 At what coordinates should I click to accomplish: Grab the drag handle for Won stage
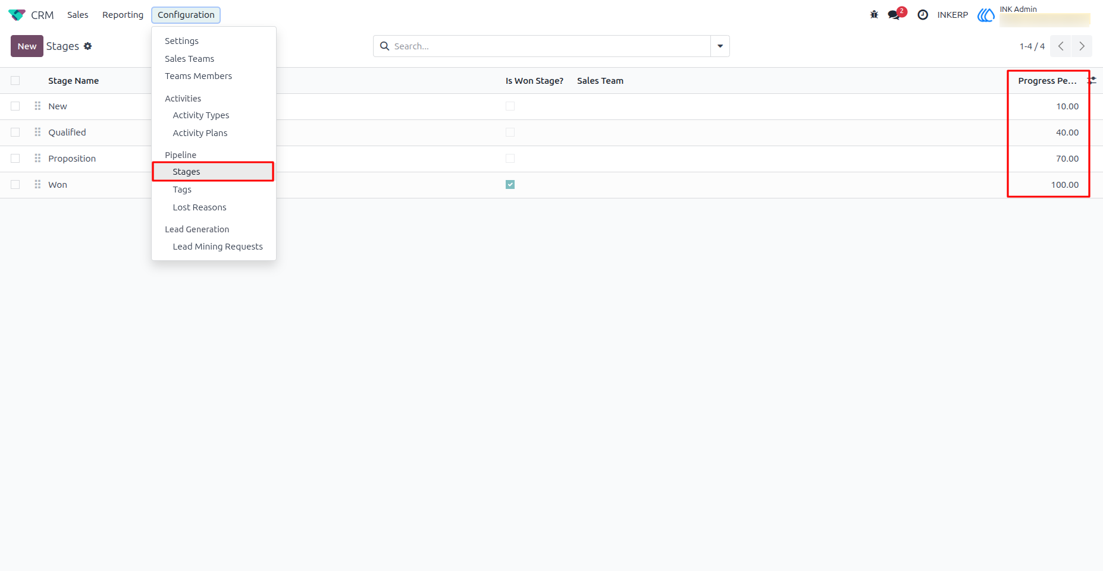(37, 185)
